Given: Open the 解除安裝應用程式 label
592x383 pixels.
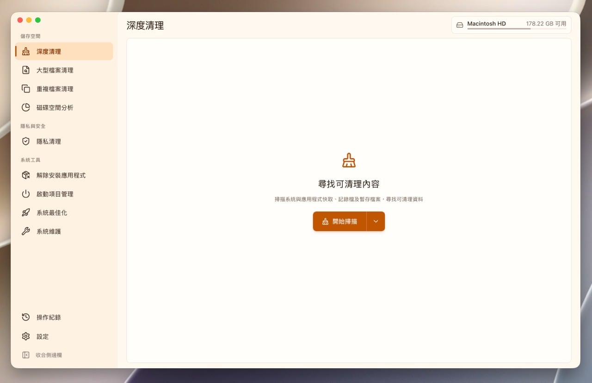Looking at the screenshot, I should pyautogui.click(x=61, y=175).
